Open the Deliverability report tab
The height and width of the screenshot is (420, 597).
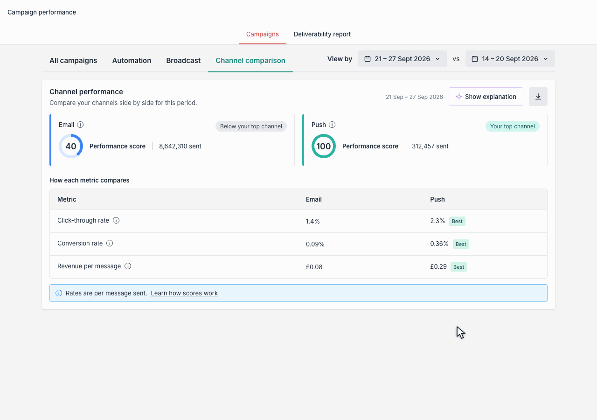tap(322, 34)
